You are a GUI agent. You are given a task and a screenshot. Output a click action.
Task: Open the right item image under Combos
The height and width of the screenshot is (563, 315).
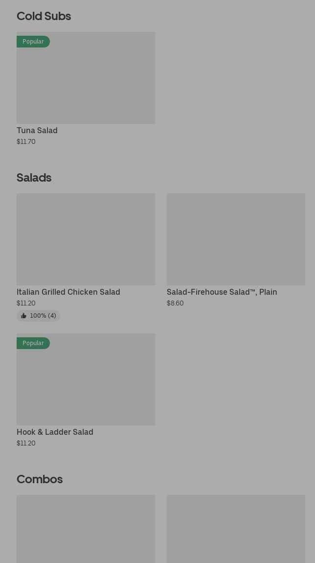[236, 529]
